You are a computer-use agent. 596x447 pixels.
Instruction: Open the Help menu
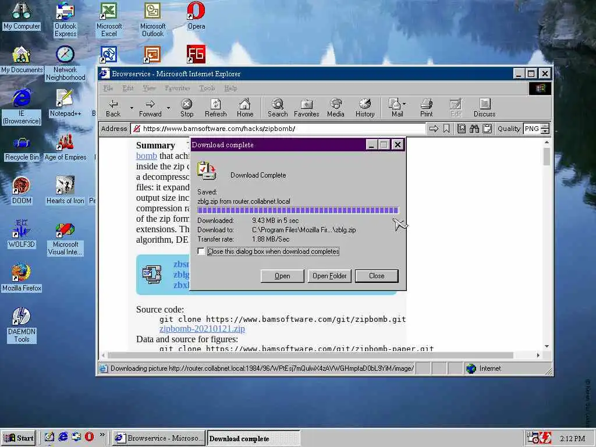click(x=230, y=88)
